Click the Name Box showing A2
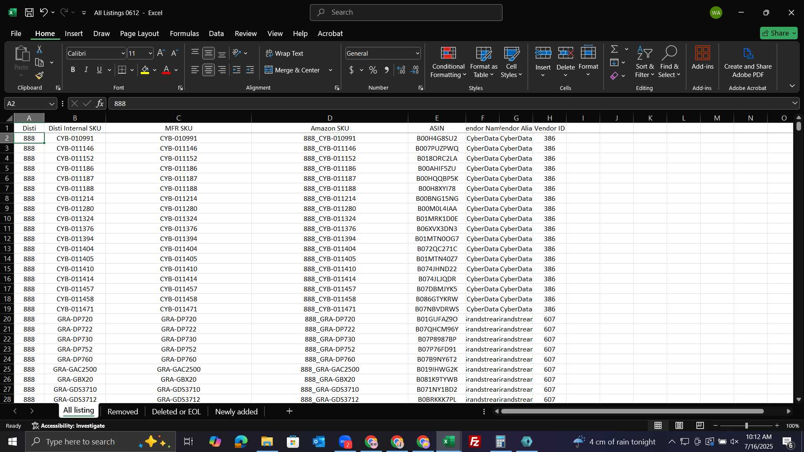804x452 pixels. click(30, 103)
